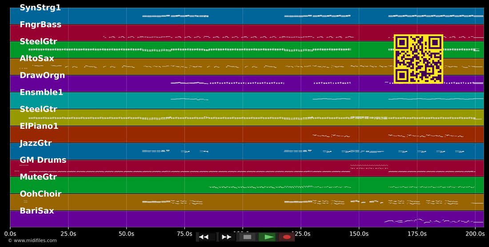This screenshot has height=247, width=489.
Task: Select the Ensmble1 track label
Action: [41, 92]
